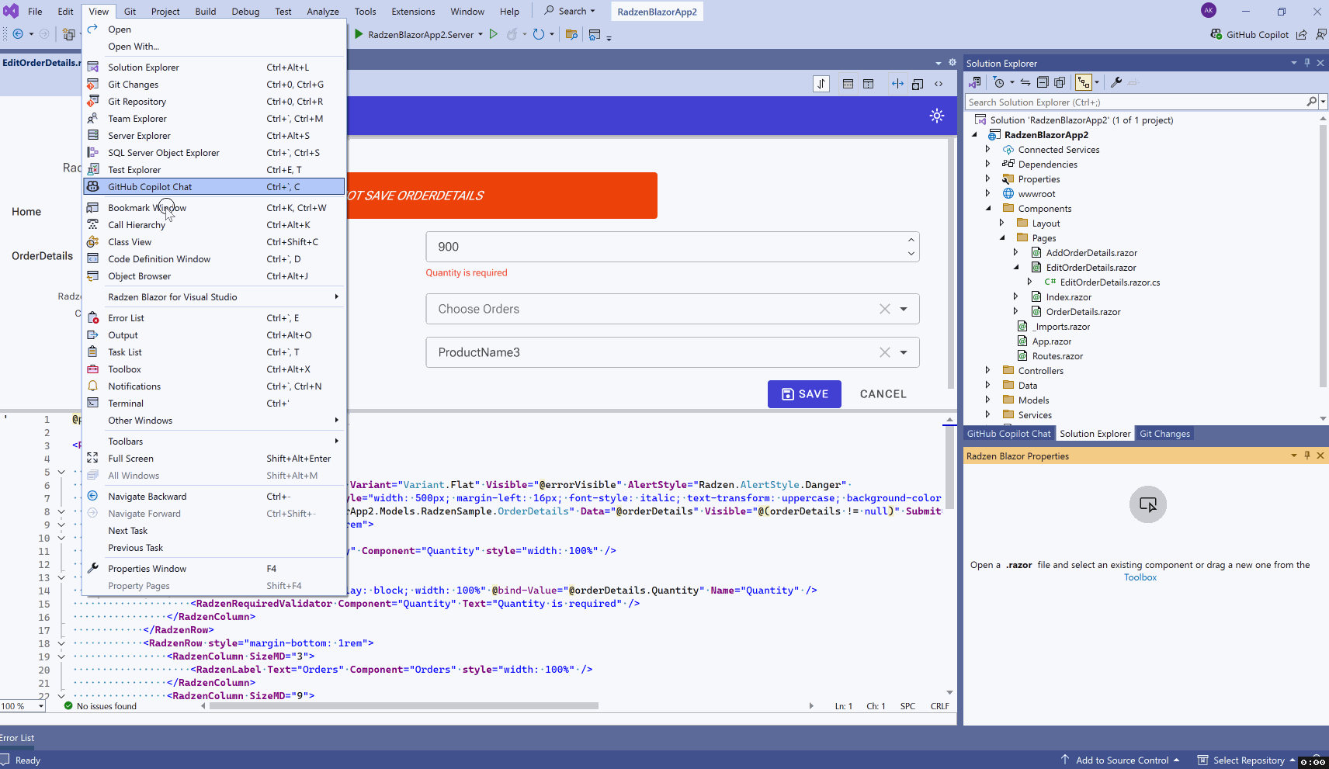Open the Git menu in menu bar
Screen dimensions: 1329x769
[x=130, y=12]
